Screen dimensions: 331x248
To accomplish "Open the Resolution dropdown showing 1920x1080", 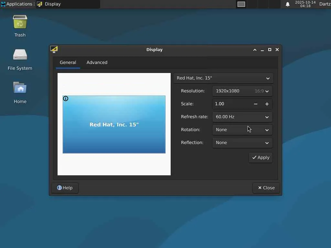I will (242, 91).
